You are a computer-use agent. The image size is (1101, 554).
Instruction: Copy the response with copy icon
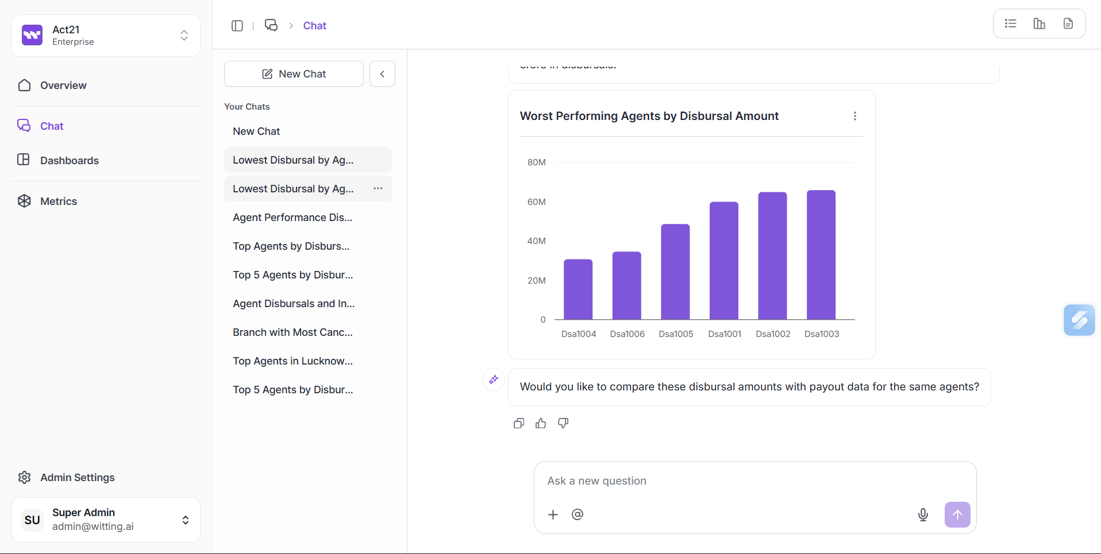(x=519, y=424)
